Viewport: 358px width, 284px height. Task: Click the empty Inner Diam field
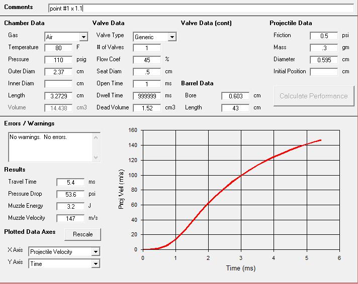coord(58,84)
